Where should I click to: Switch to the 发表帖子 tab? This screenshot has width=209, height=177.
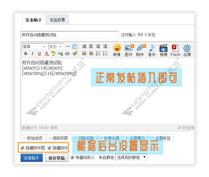click(34, 20)
